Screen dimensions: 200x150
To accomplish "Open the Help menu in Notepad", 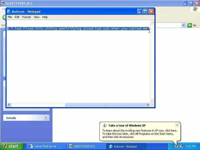I will click(x=45, y=17).
